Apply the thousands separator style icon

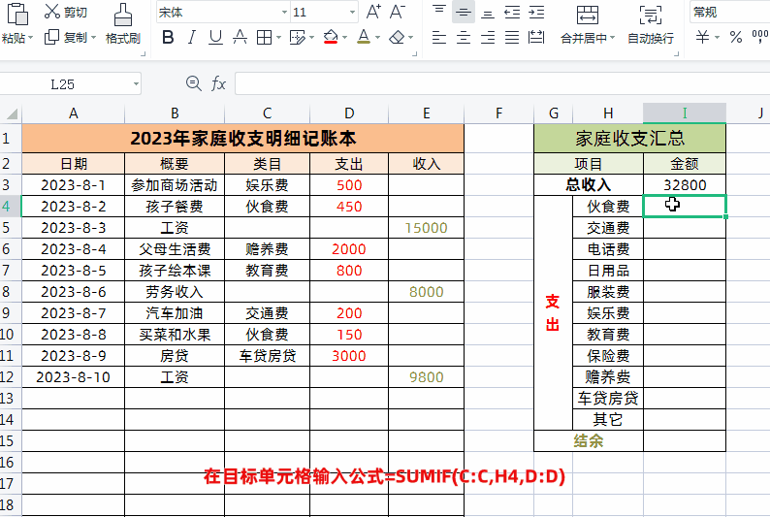[x=760, y=37]
